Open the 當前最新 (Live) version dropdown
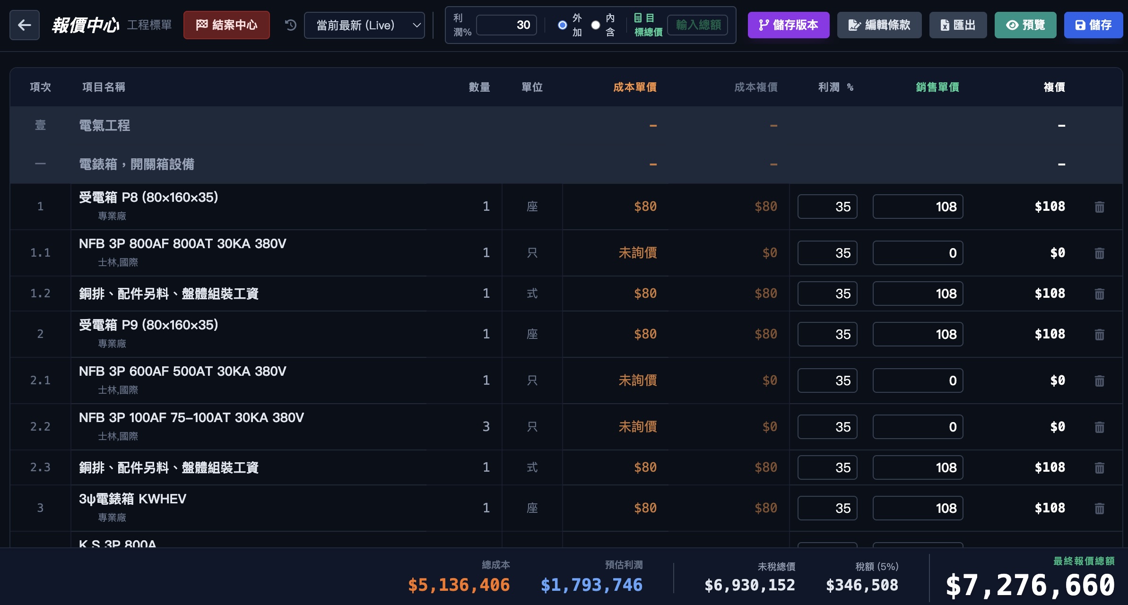 [364, 25]
